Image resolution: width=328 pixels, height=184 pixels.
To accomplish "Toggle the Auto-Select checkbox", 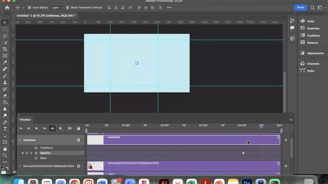I will tap(30, 8).
